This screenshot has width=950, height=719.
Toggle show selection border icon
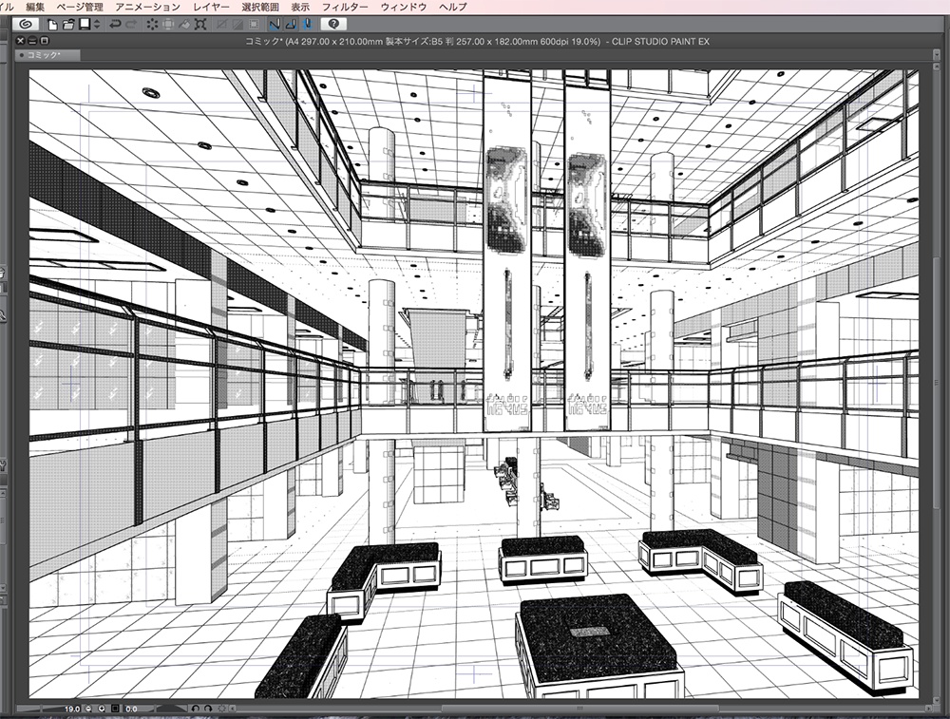(x=255, y=25)
